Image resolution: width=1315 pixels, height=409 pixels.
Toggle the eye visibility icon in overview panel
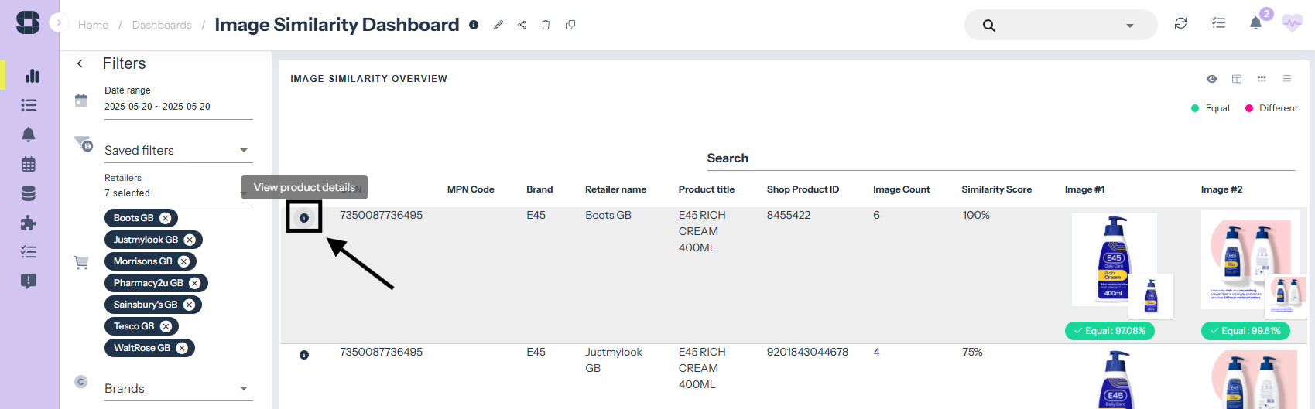click(x=1212, y=79)
